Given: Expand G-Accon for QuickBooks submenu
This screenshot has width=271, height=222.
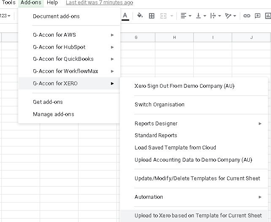Looking at the screenshot, I should pyautogui.click(x=69, y=59).
